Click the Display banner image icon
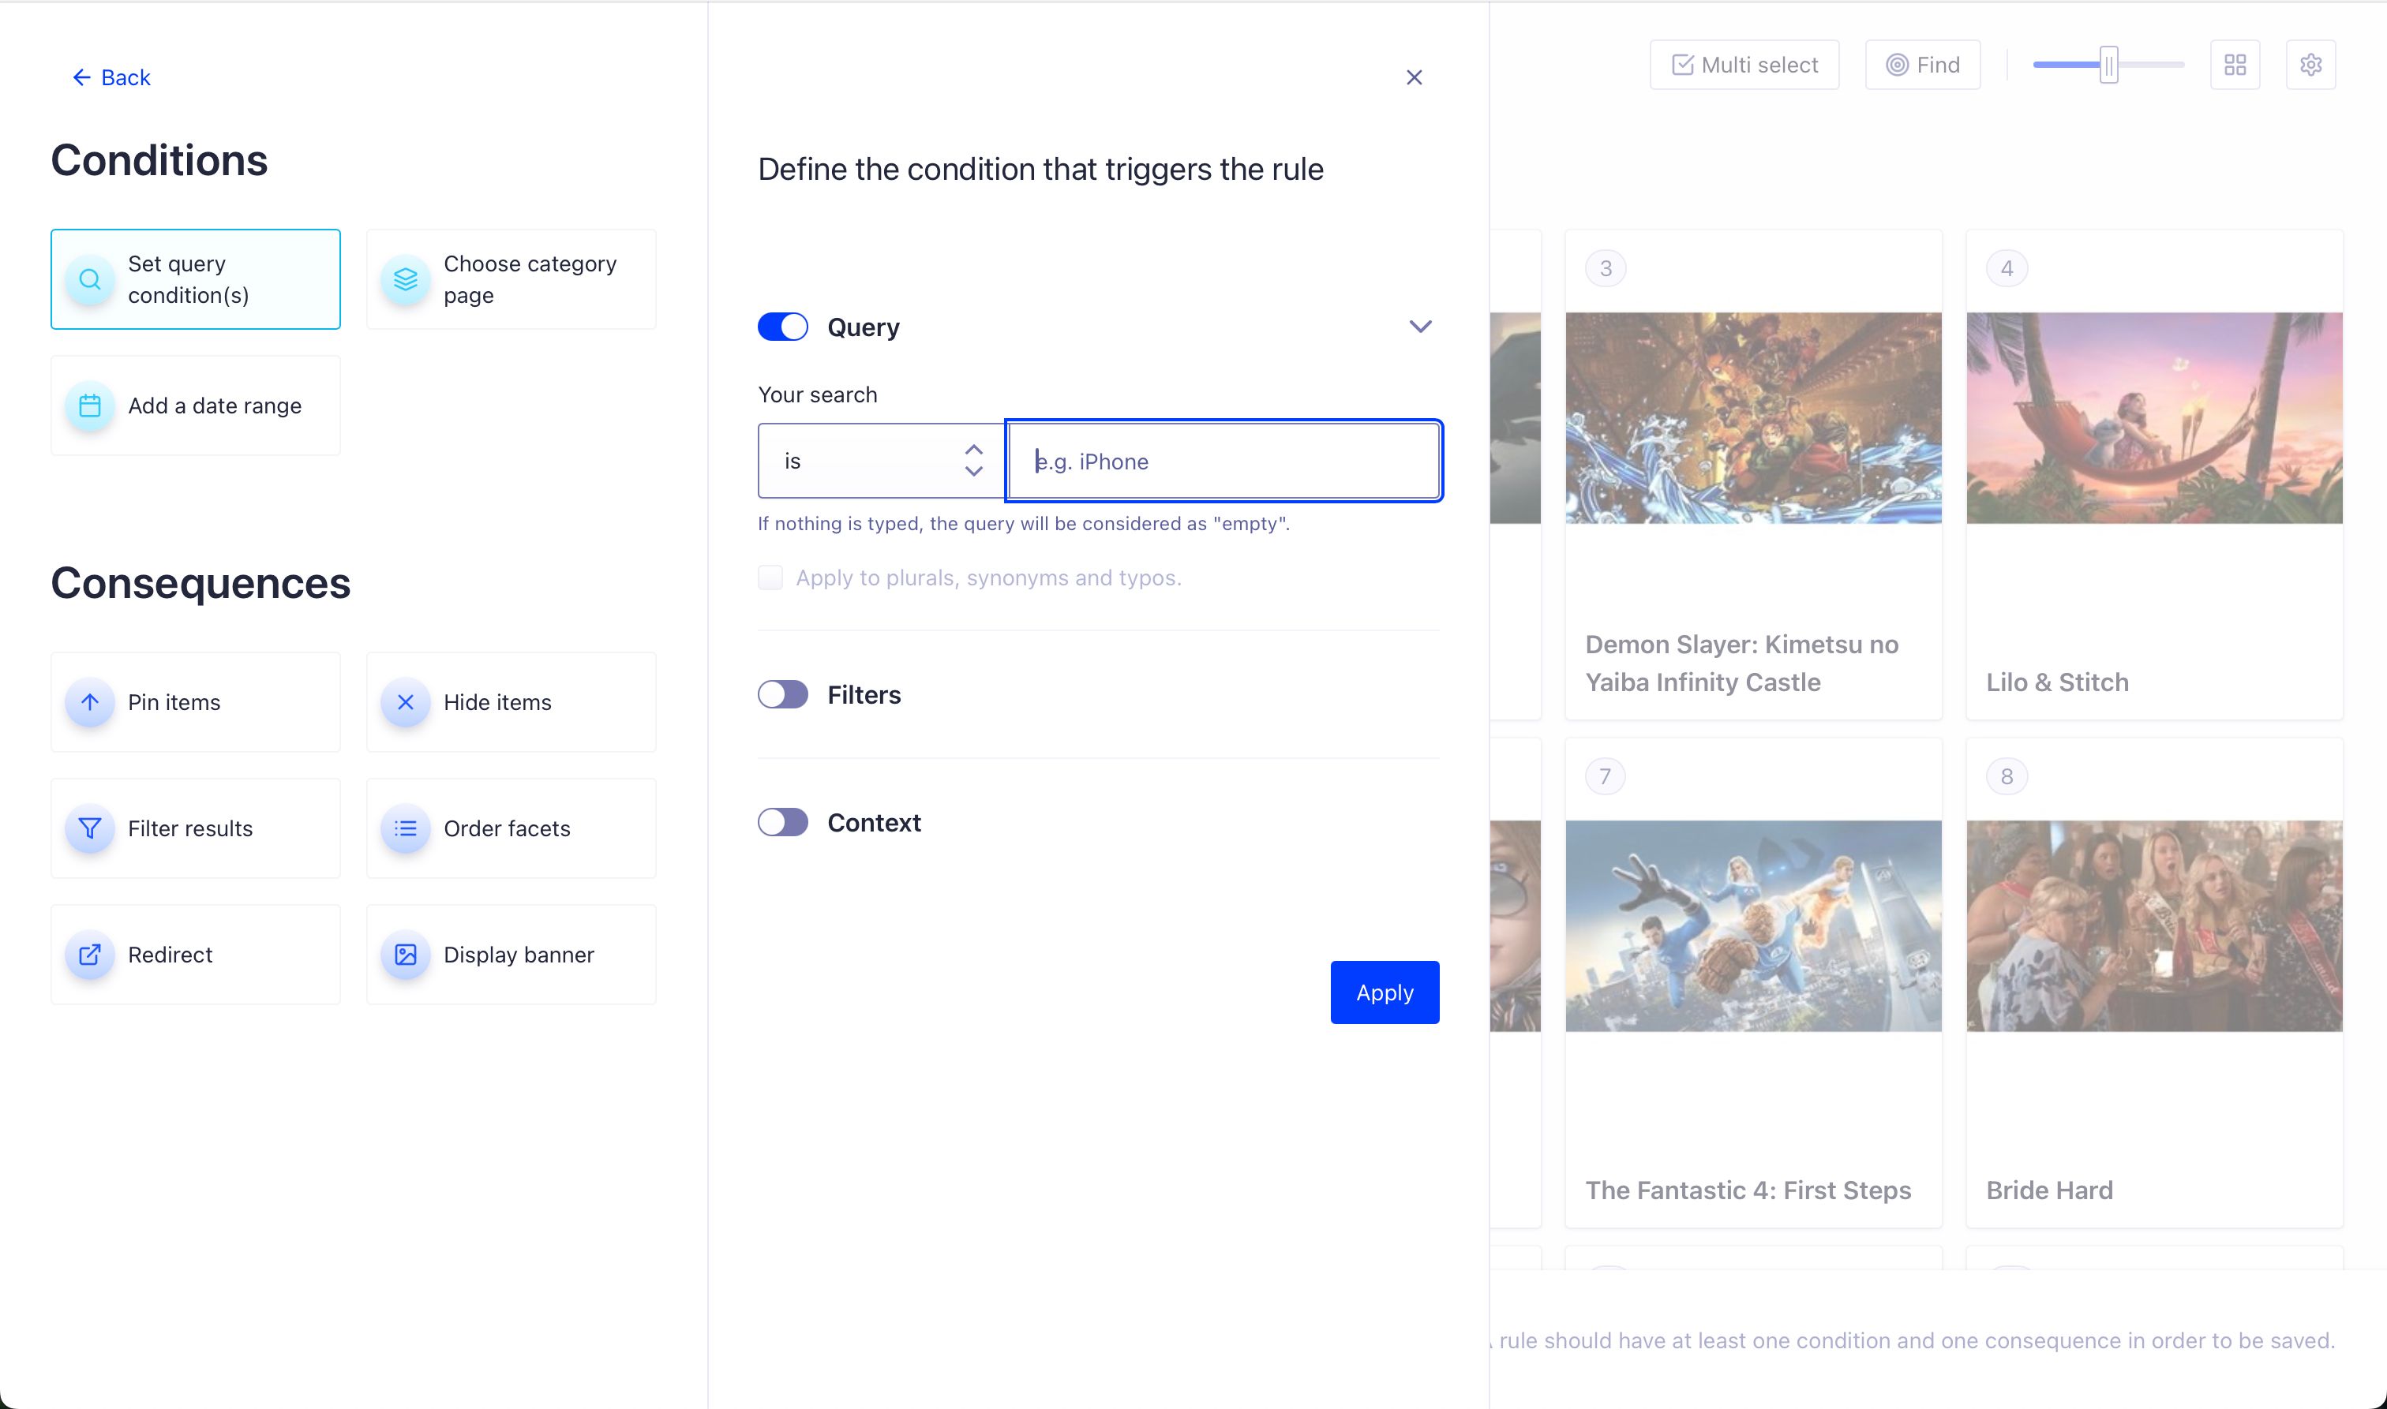This screenshot has height=1409, width=2387. 406,955
